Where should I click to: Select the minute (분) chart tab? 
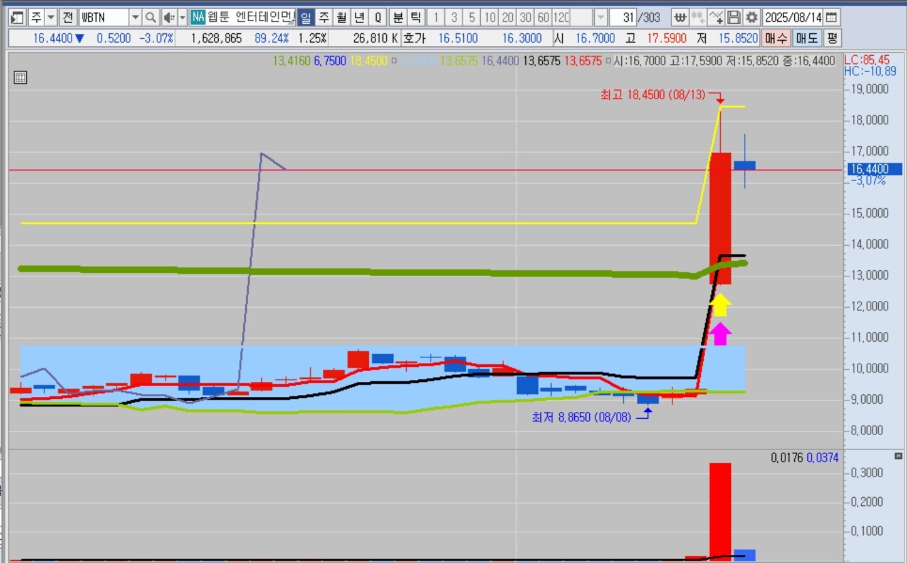coord(398,18)
